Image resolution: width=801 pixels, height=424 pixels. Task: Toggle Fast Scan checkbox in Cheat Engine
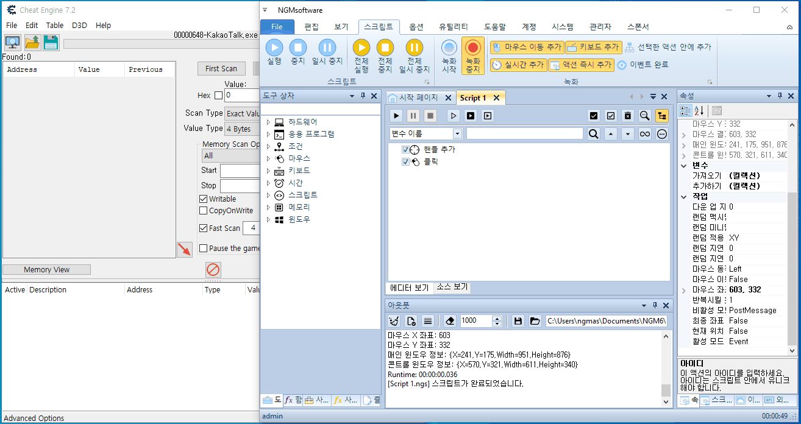click(204, 228)
